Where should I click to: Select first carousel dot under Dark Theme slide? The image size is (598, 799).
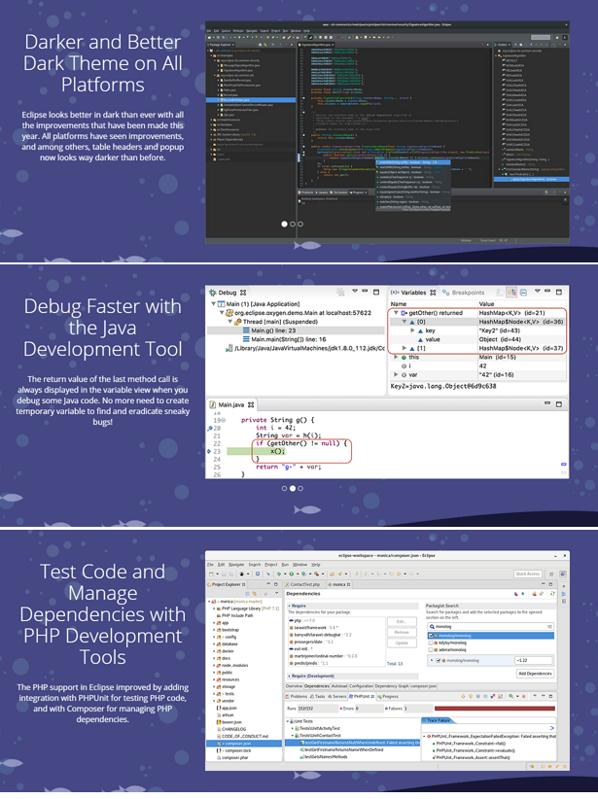tap(285, 224)
